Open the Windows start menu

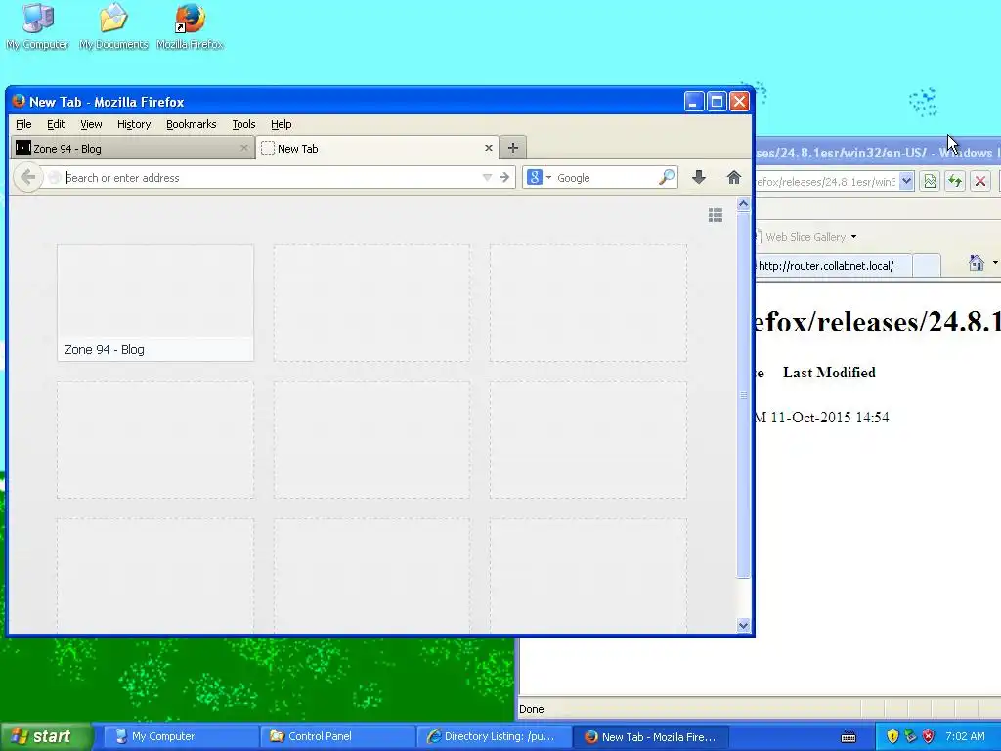coord(46,736)
